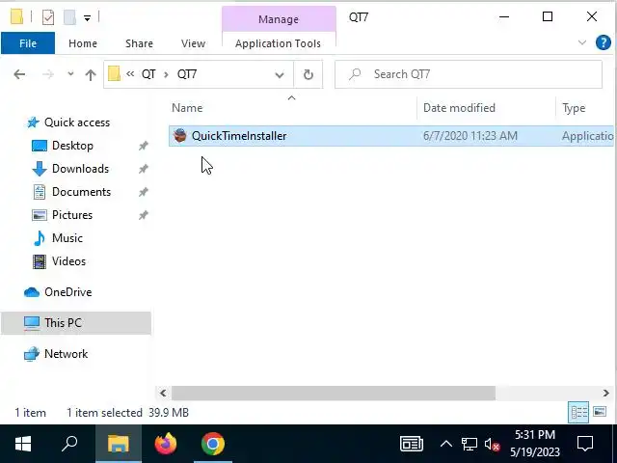Switch to Large icons view layout
The image size is (617, 463).
click(600, 412)
